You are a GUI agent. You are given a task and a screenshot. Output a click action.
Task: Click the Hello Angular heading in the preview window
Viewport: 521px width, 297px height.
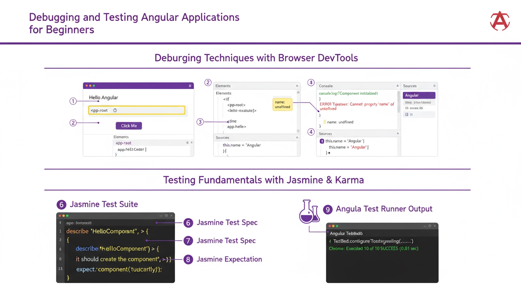click(104, 97)
